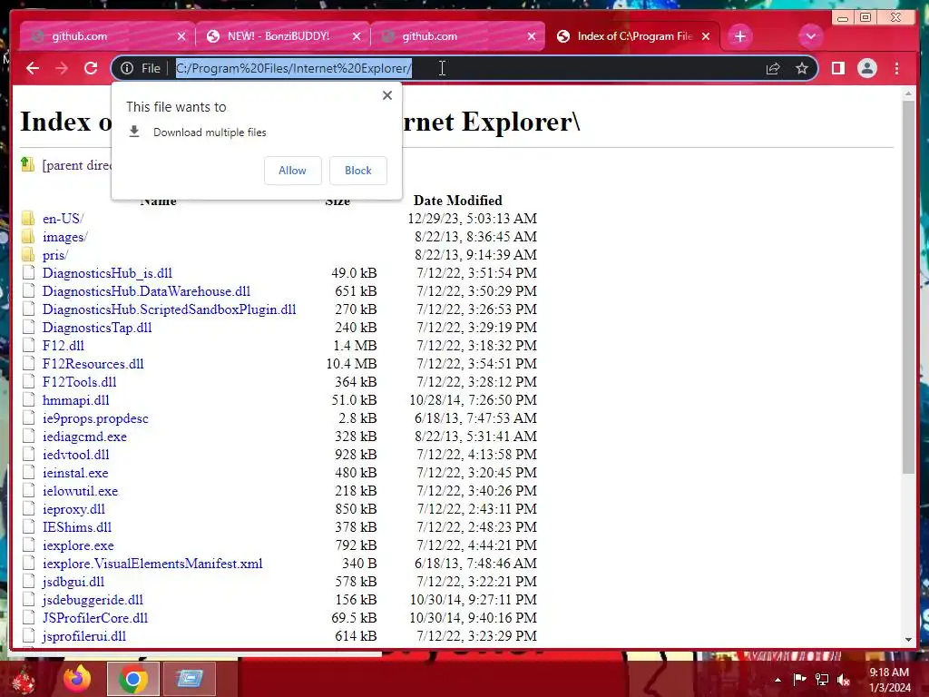Open ielowutil.exe file link
Image resolution: width=929 pixels, height=697 pixels.
tap(80, 491)
